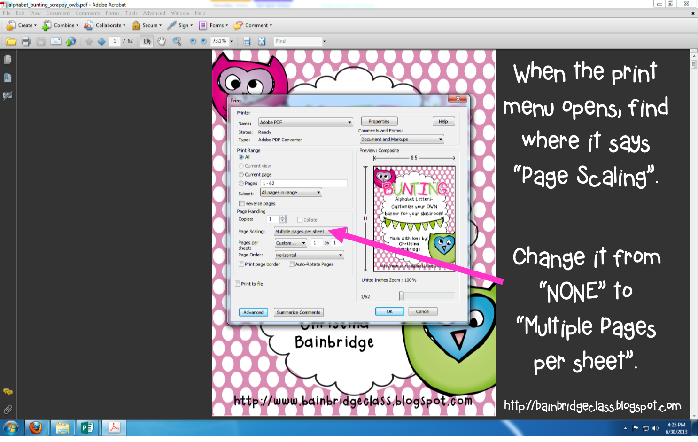This screenshot has height=442, width=698.
Task: Open the Tools menu
Action: click(x=131, y=13)
